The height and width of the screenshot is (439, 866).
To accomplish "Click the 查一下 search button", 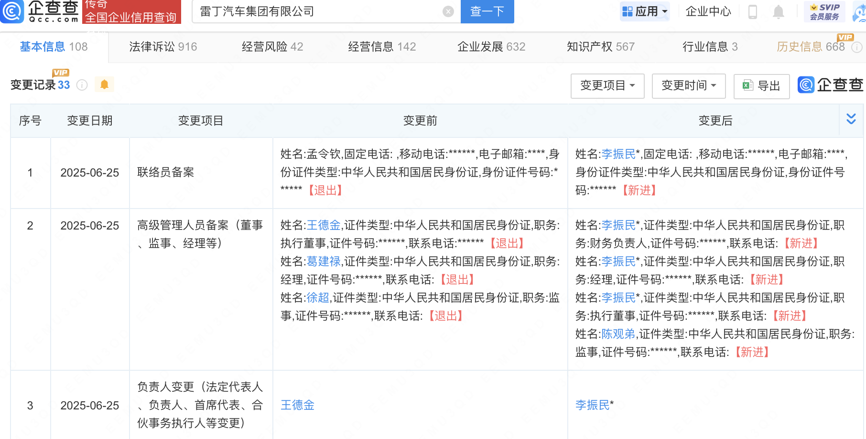I will tap(487, 11).
